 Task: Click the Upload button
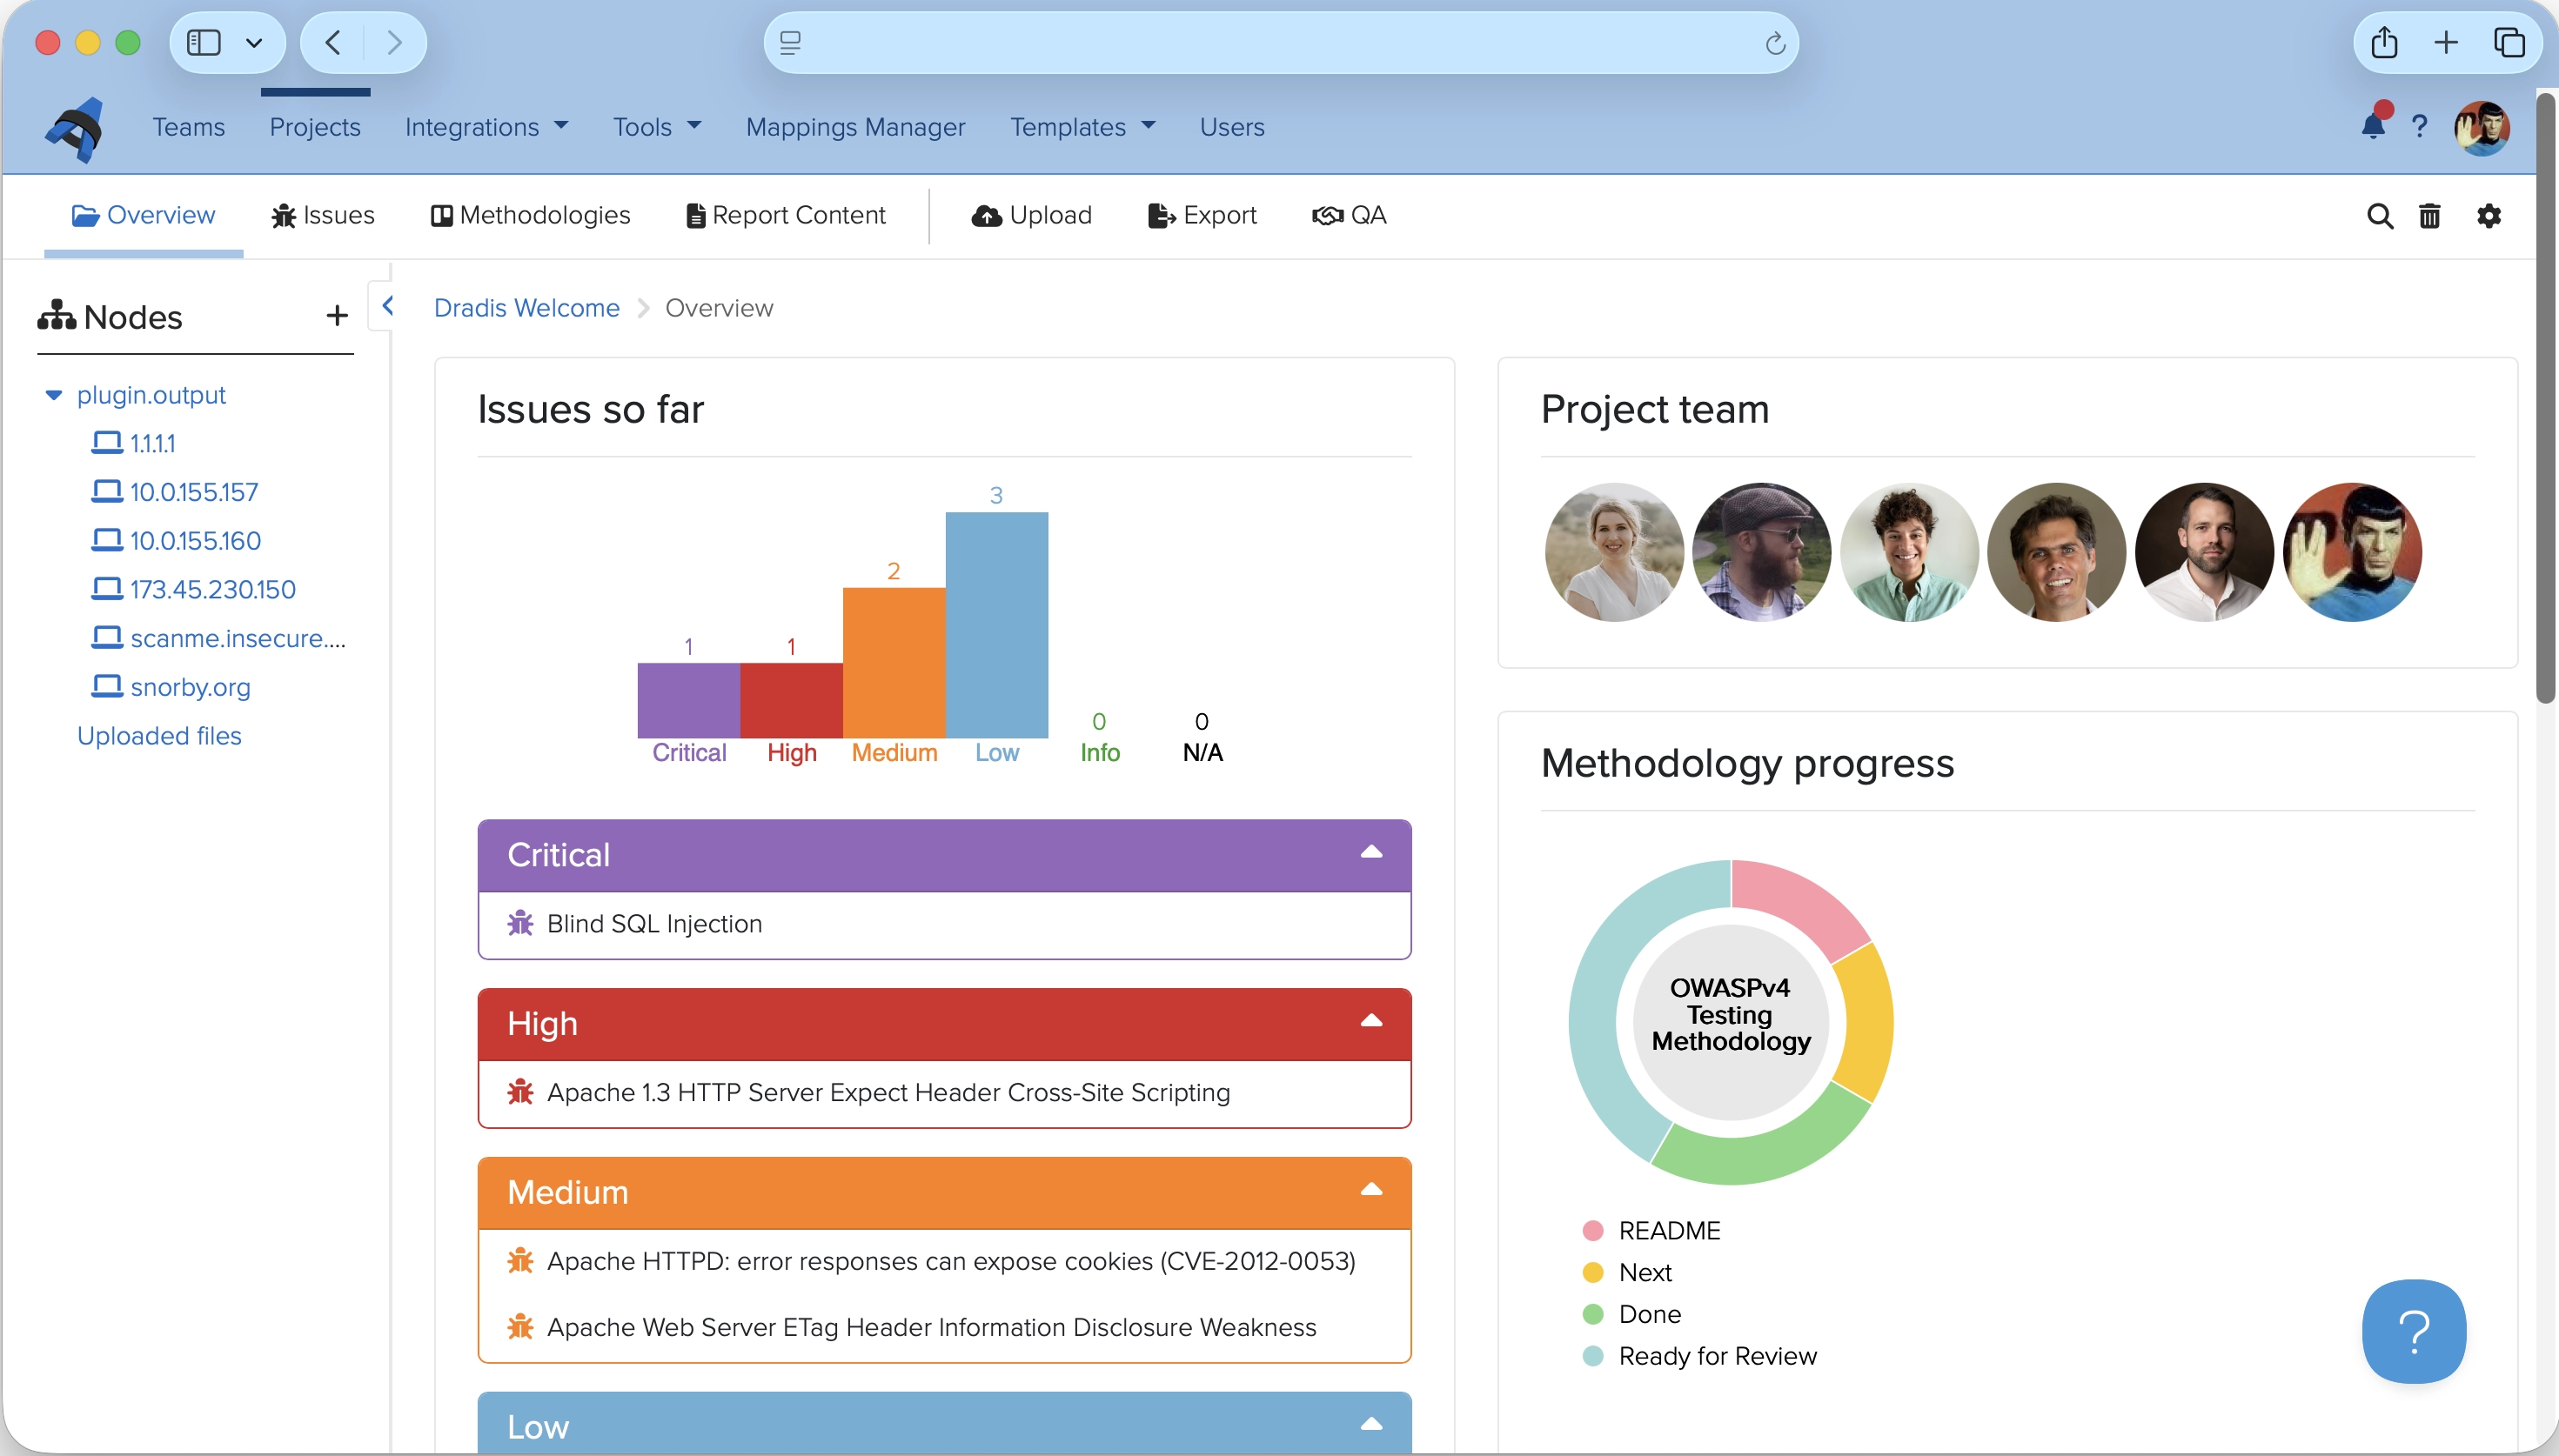coord(1031,216)
